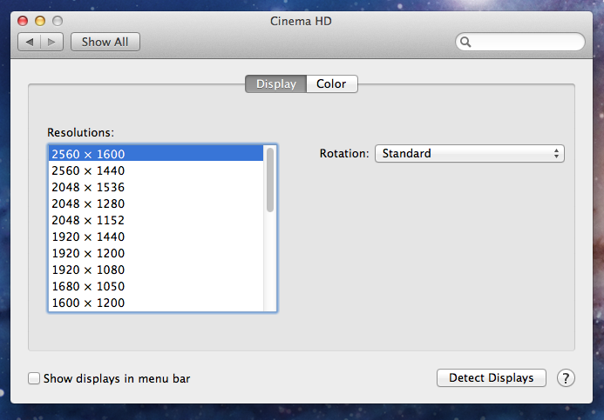Minimize window with yellow button
Image resolution: width=604 pixels, height=420 pixels.
[x=40, y=21]
